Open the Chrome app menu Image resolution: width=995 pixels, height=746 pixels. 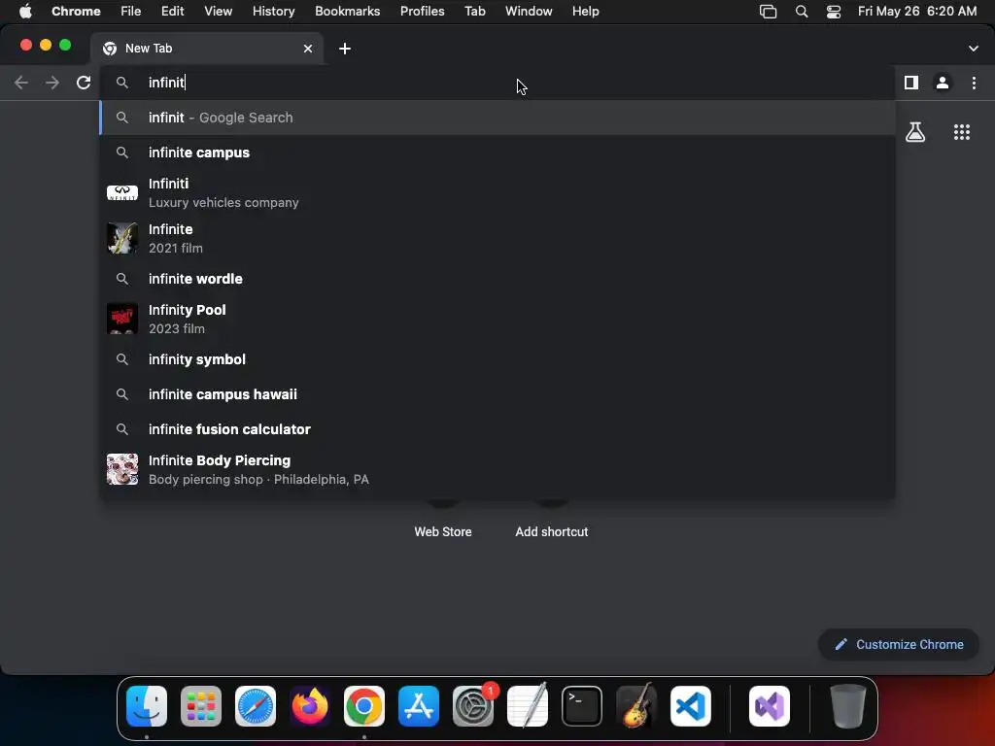tap(76, 12)
